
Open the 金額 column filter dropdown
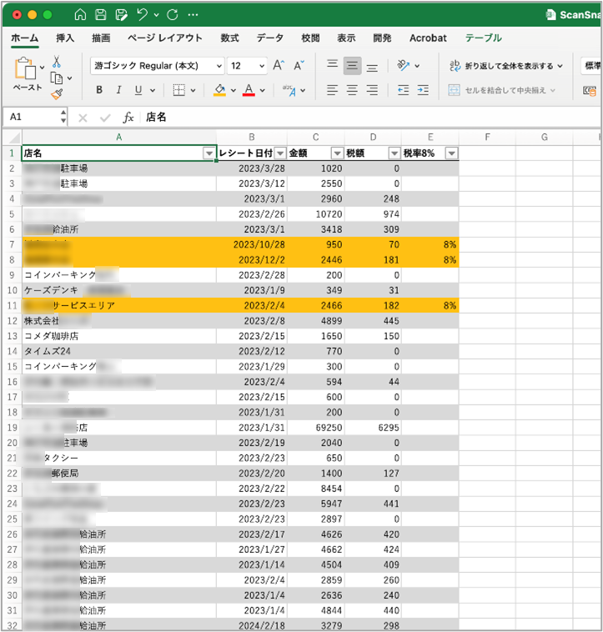pos(337,153)
